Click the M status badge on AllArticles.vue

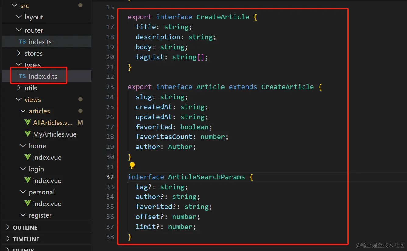(x=80, y=123)
